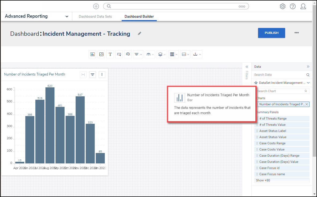Switch to Dashboard Data Sets tab
This screenshot has width=317, height=197.
[x=95, y=16]
